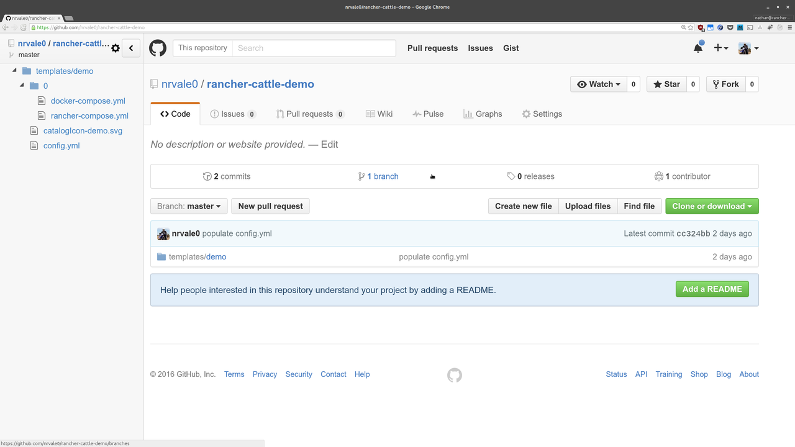
Task: Open rancher-compose.yml in the sidebar tree
Action: click(89, 115)
